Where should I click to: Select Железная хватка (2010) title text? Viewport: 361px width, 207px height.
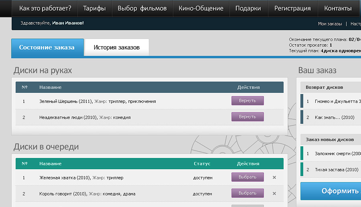click(65, 178)
